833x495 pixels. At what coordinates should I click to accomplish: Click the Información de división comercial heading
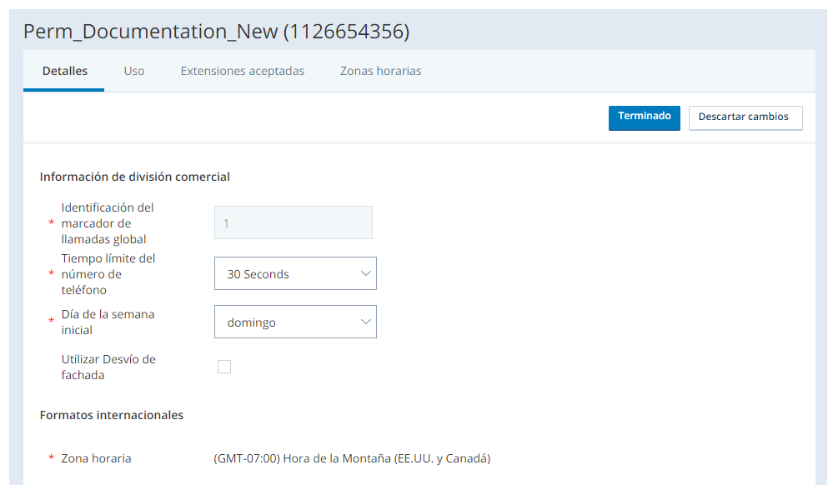(135, 177)
